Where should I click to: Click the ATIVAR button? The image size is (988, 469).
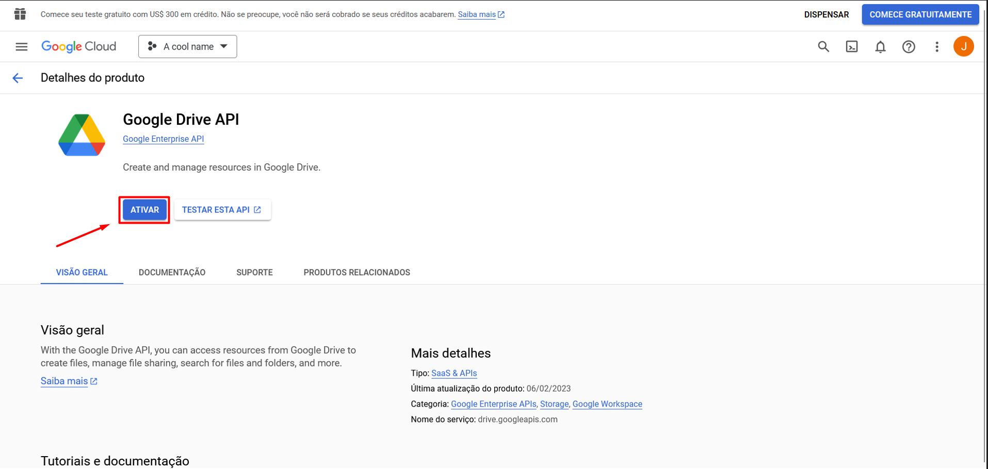[144, 210]
